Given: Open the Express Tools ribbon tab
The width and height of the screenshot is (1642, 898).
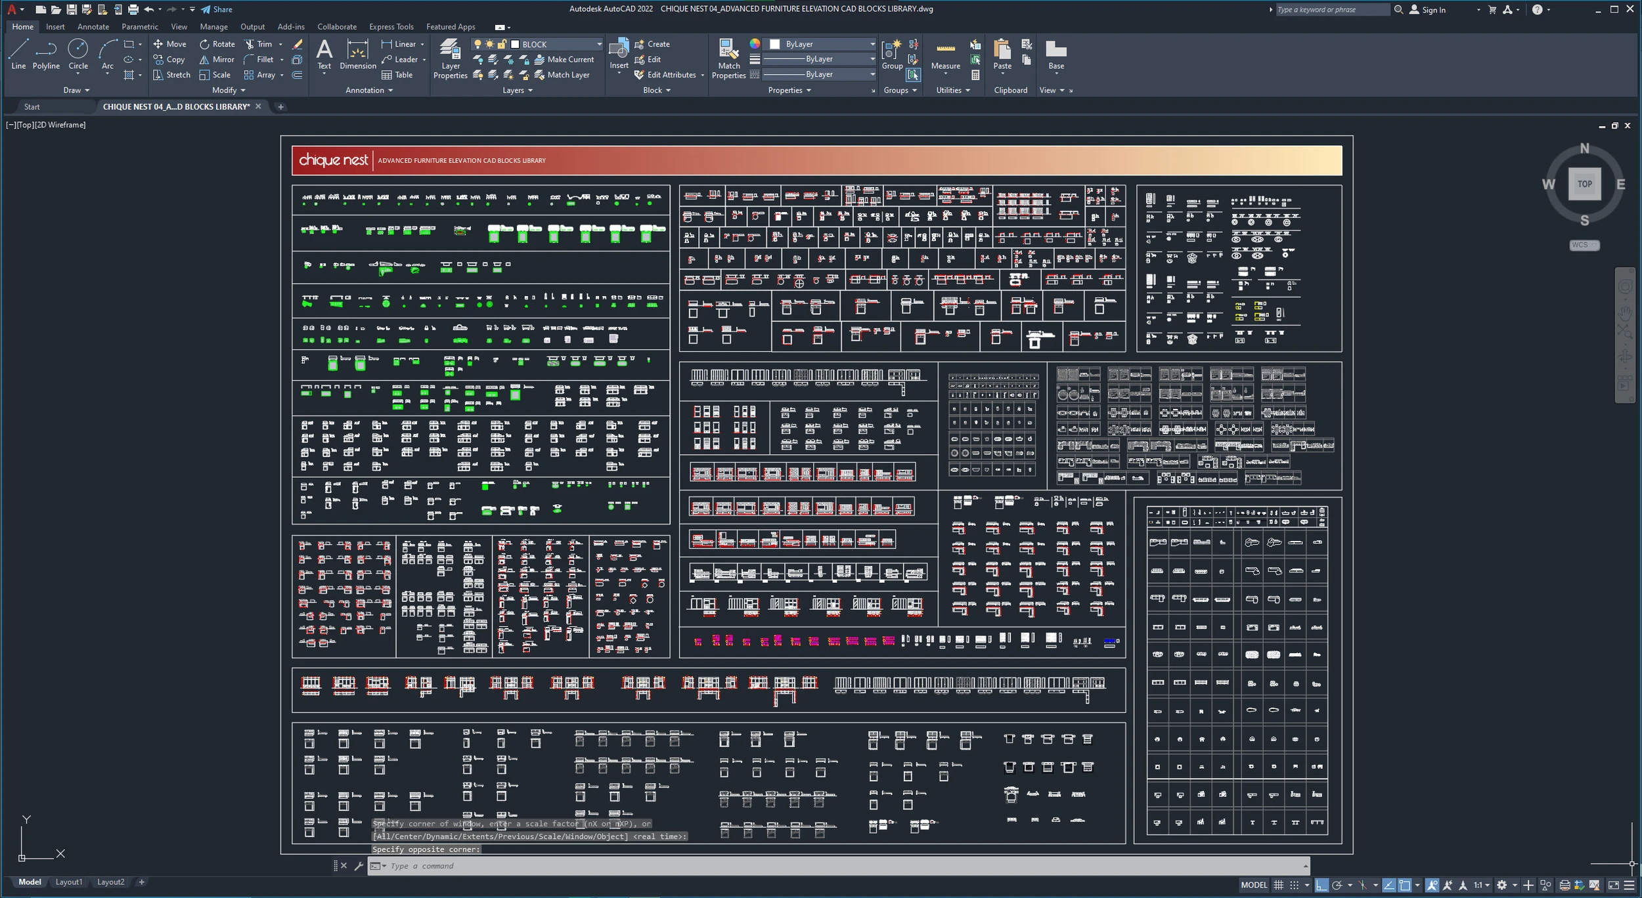Looking at the screenshot, I should [x=391, y=26].
